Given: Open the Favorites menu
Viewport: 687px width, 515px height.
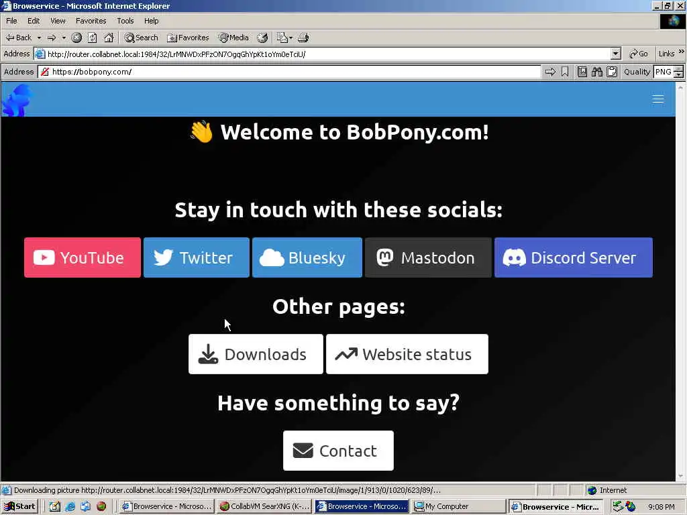Looking at the screenshot, I should [91, 21].
